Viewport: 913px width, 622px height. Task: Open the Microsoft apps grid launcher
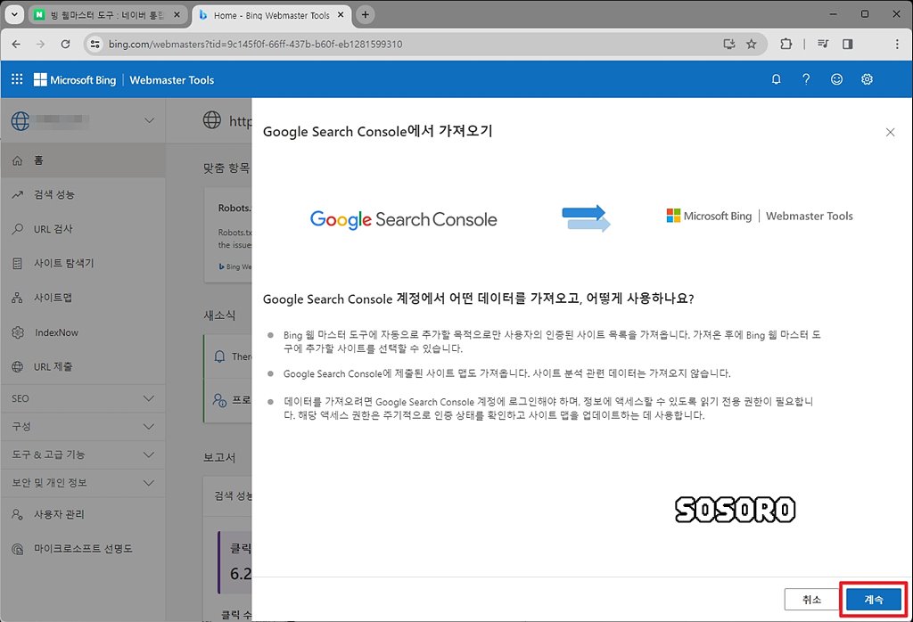[x=17, y=79]
